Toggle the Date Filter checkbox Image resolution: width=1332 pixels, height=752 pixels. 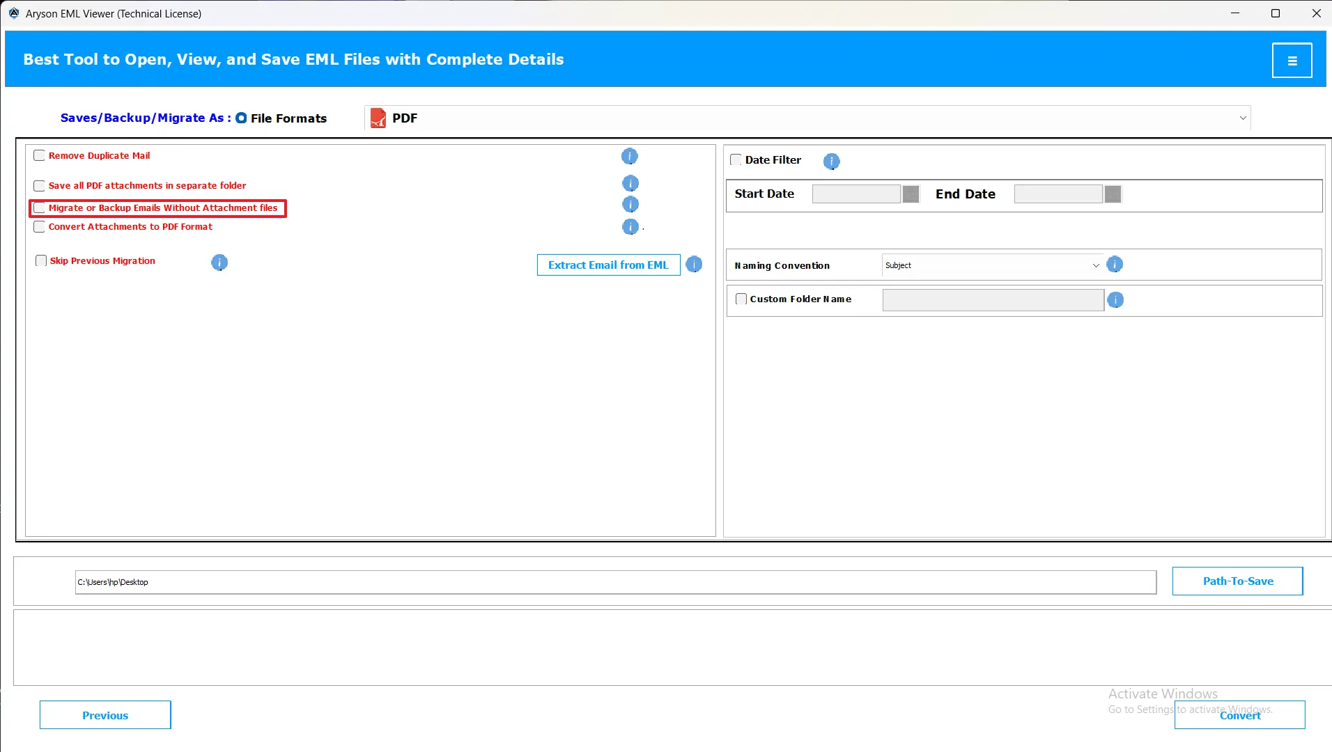coord(736,160)
